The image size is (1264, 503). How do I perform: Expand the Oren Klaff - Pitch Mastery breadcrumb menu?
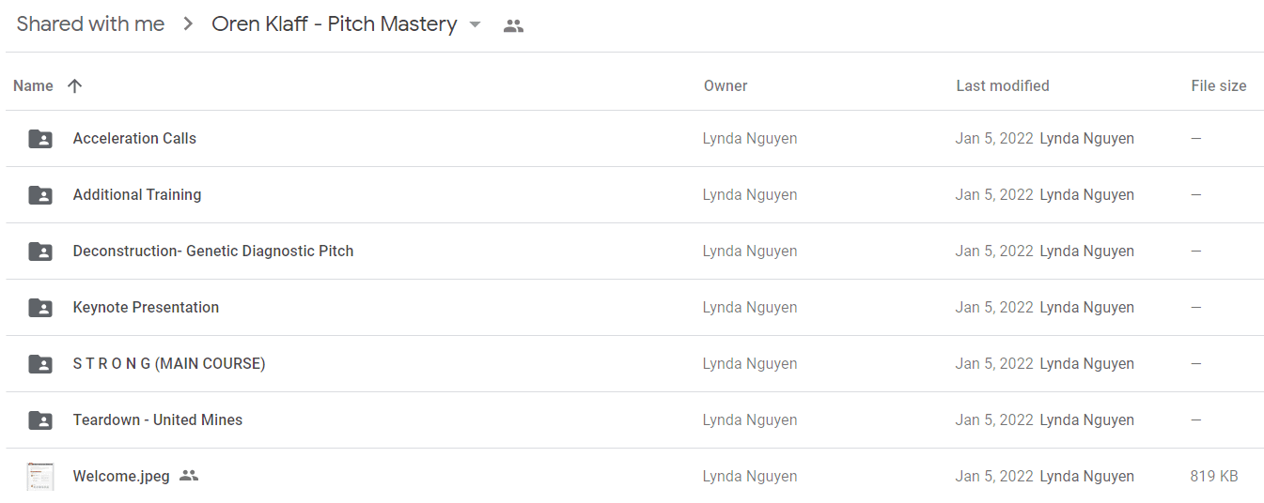346,24
